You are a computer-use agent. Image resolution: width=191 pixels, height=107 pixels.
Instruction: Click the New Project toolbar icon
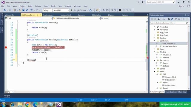[x=15, y=10]
